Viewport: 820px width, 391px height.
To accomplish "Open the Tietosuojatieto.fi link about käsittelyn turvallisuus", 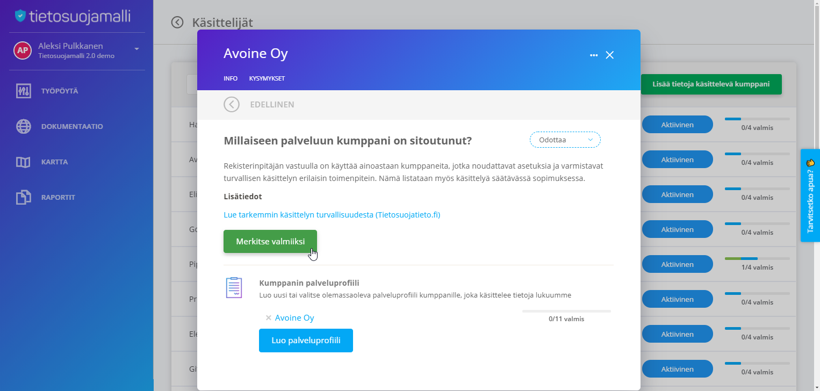I will tap(332, 214).
